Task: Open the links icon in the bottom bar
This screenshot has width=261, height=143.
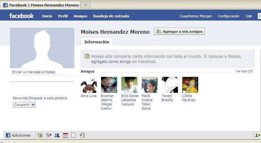Action: pyautogui.click(x=82, y=135)
